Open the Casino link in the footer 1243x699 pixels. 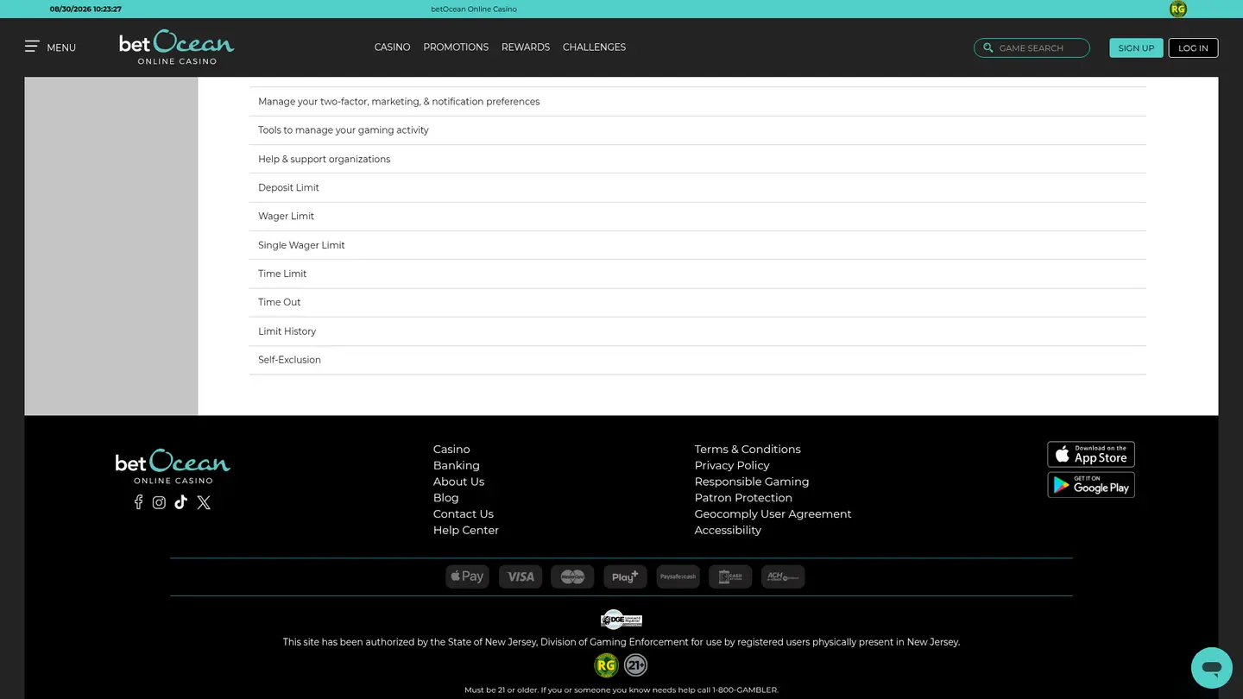(451, 450)
